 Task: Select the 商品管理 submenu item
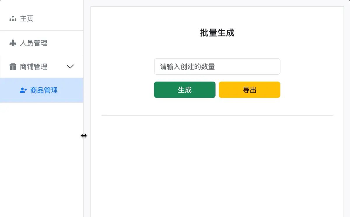(42, 90)
